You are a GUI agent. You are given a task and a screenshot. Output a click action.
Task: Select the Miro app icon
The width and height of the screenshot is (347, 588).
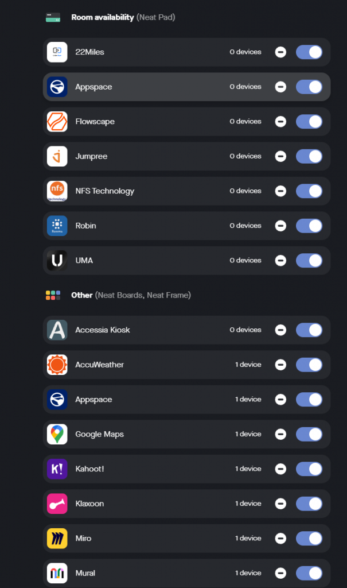56,538
